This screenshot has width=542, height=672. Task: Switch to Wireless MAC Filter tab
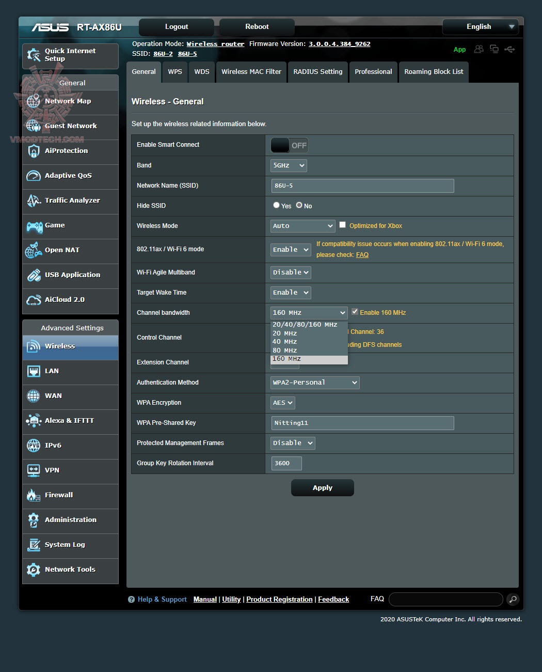click(x=251, y=72)
